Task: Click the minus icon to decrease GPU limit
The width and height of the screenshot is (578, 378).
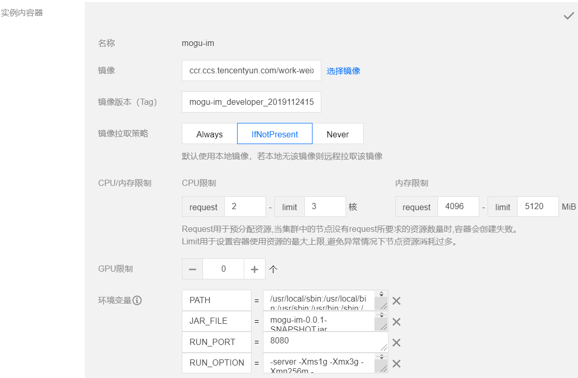Action: coord(192,269)
